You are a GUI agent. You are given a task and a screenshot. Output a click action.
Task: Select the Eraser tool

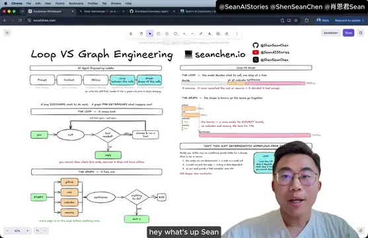227,34
